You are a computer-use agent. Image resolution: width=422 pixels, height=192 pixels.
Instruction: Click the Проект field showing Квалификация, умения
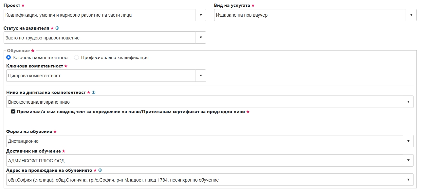click(x=105, y=15)
